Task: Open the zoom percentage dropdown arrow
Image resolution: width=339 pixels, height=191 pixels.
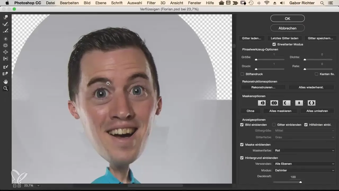Action: (38, 186)
